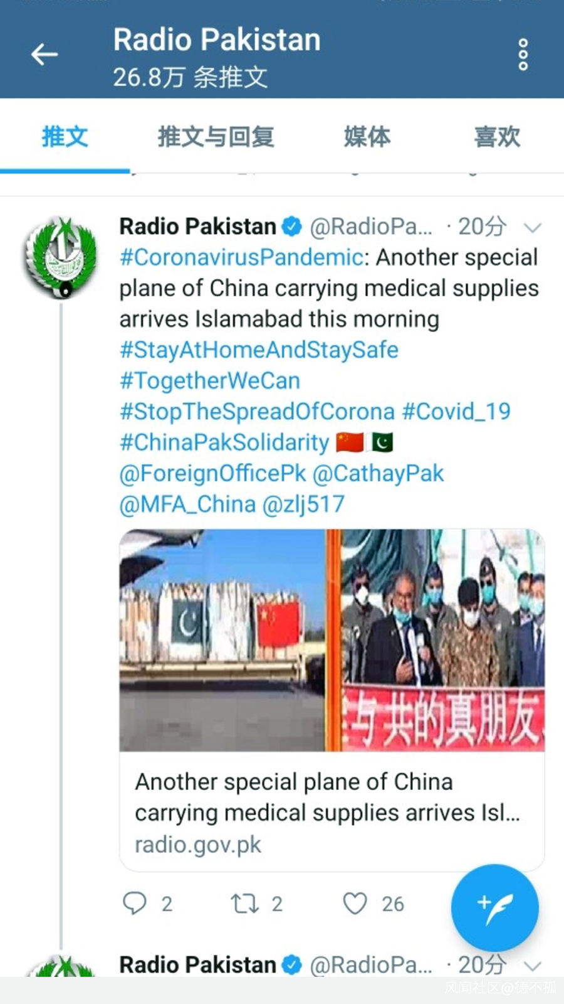Like the tweet with the heart icon
564x1004 pixels.
click(x=355, y=904)
